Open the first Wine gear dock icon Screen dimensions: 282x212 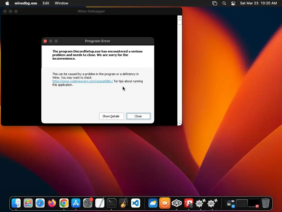click(x=200, y=203)
